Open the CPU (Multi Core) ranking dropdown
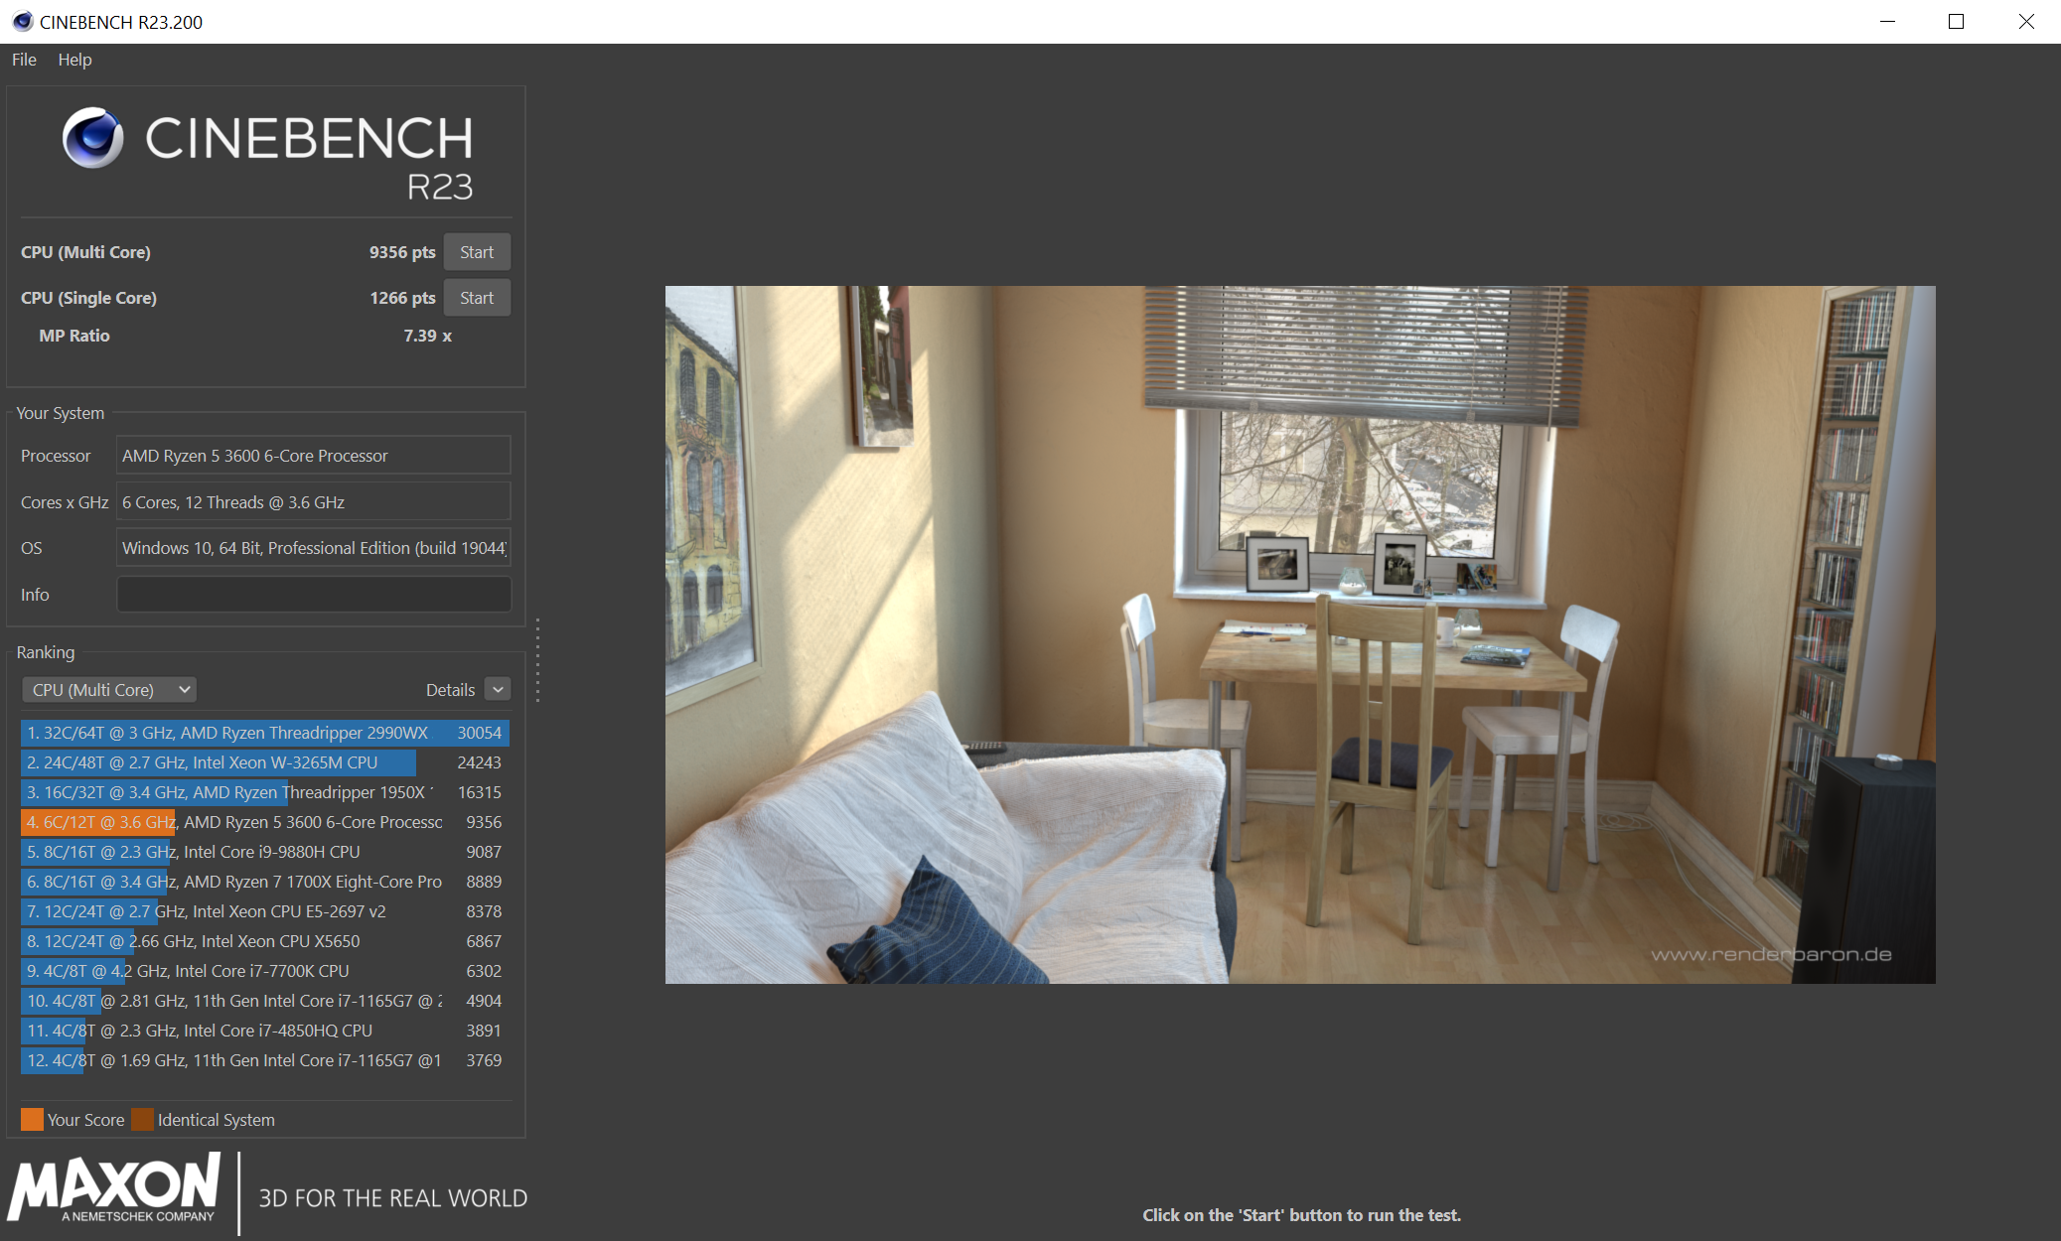Image resolution: width=2061 pixels, height=1241 pixels. pos(109,690)
